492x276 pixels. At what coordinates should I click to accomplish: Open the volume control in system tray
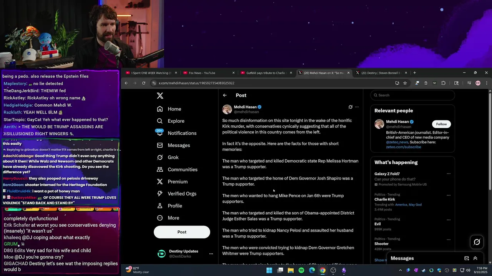469,270
